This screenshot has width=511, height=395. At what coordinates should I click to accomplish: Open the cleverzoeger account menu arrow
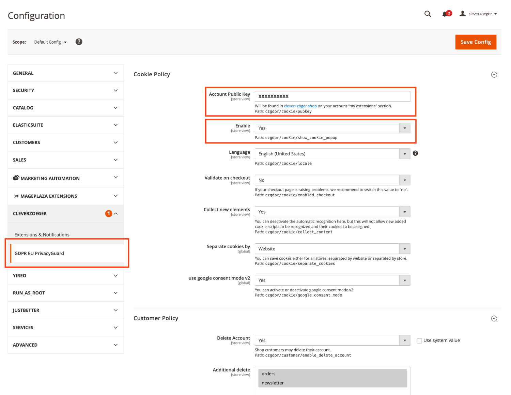pyautogui.click(x=495, y=14)
